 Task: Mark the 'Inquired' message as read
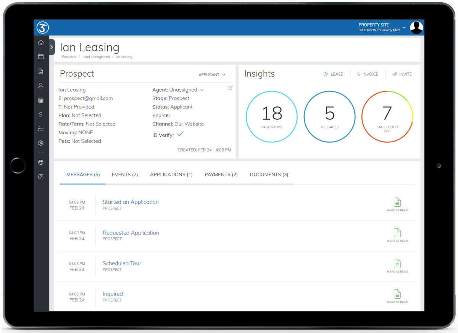pyautogui.click(x=397, y=296)
